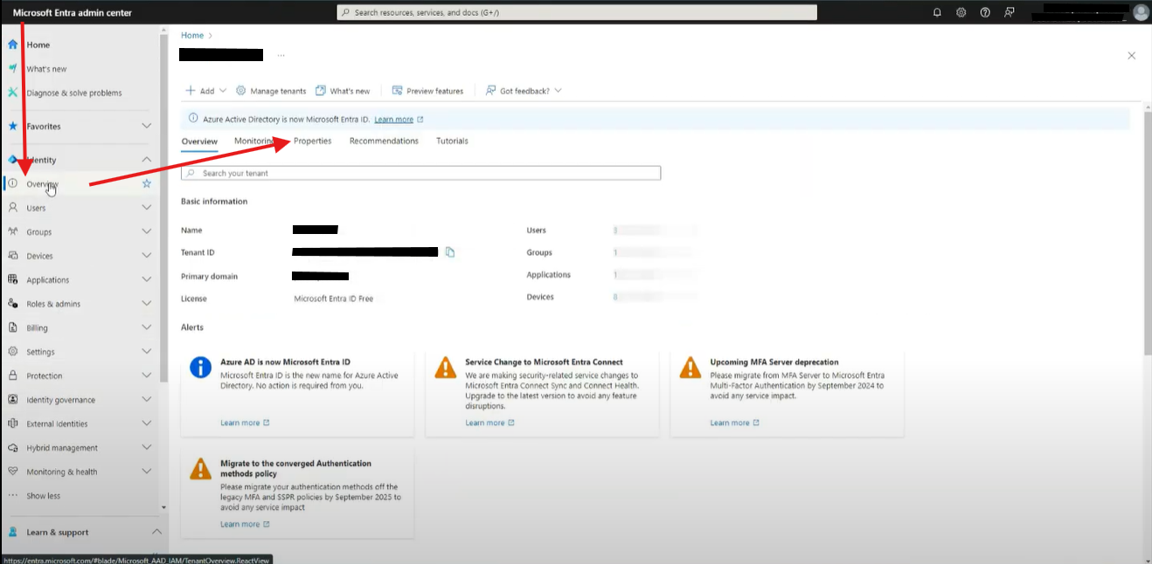Switch to the Tutorials tab
1152x564 pixels.
[x=452, y=141]
